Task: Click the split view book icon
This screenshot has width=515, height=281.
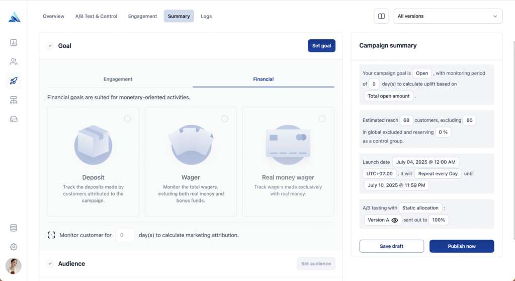Action: [x=381, y=16]
